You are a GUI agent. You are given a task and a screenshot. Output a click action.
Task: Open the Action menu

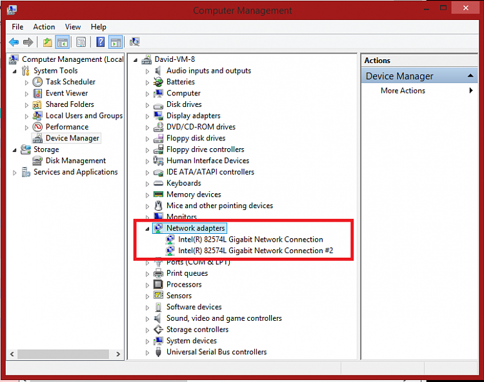[x=44, y=27]
